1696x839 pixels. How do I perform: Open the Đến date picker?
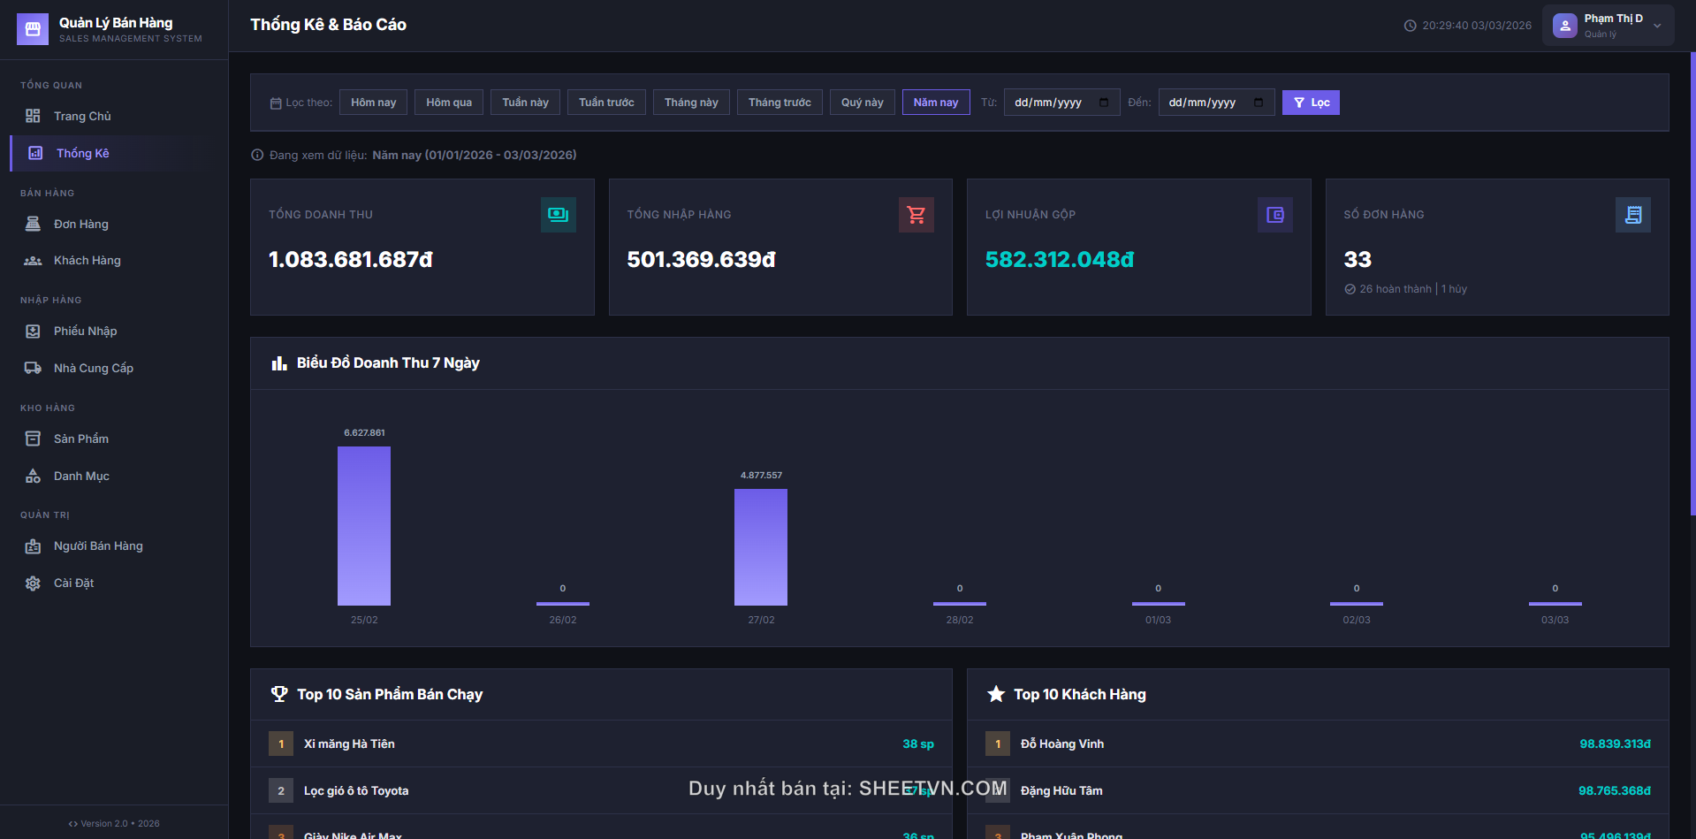(x=1216, y=102)
